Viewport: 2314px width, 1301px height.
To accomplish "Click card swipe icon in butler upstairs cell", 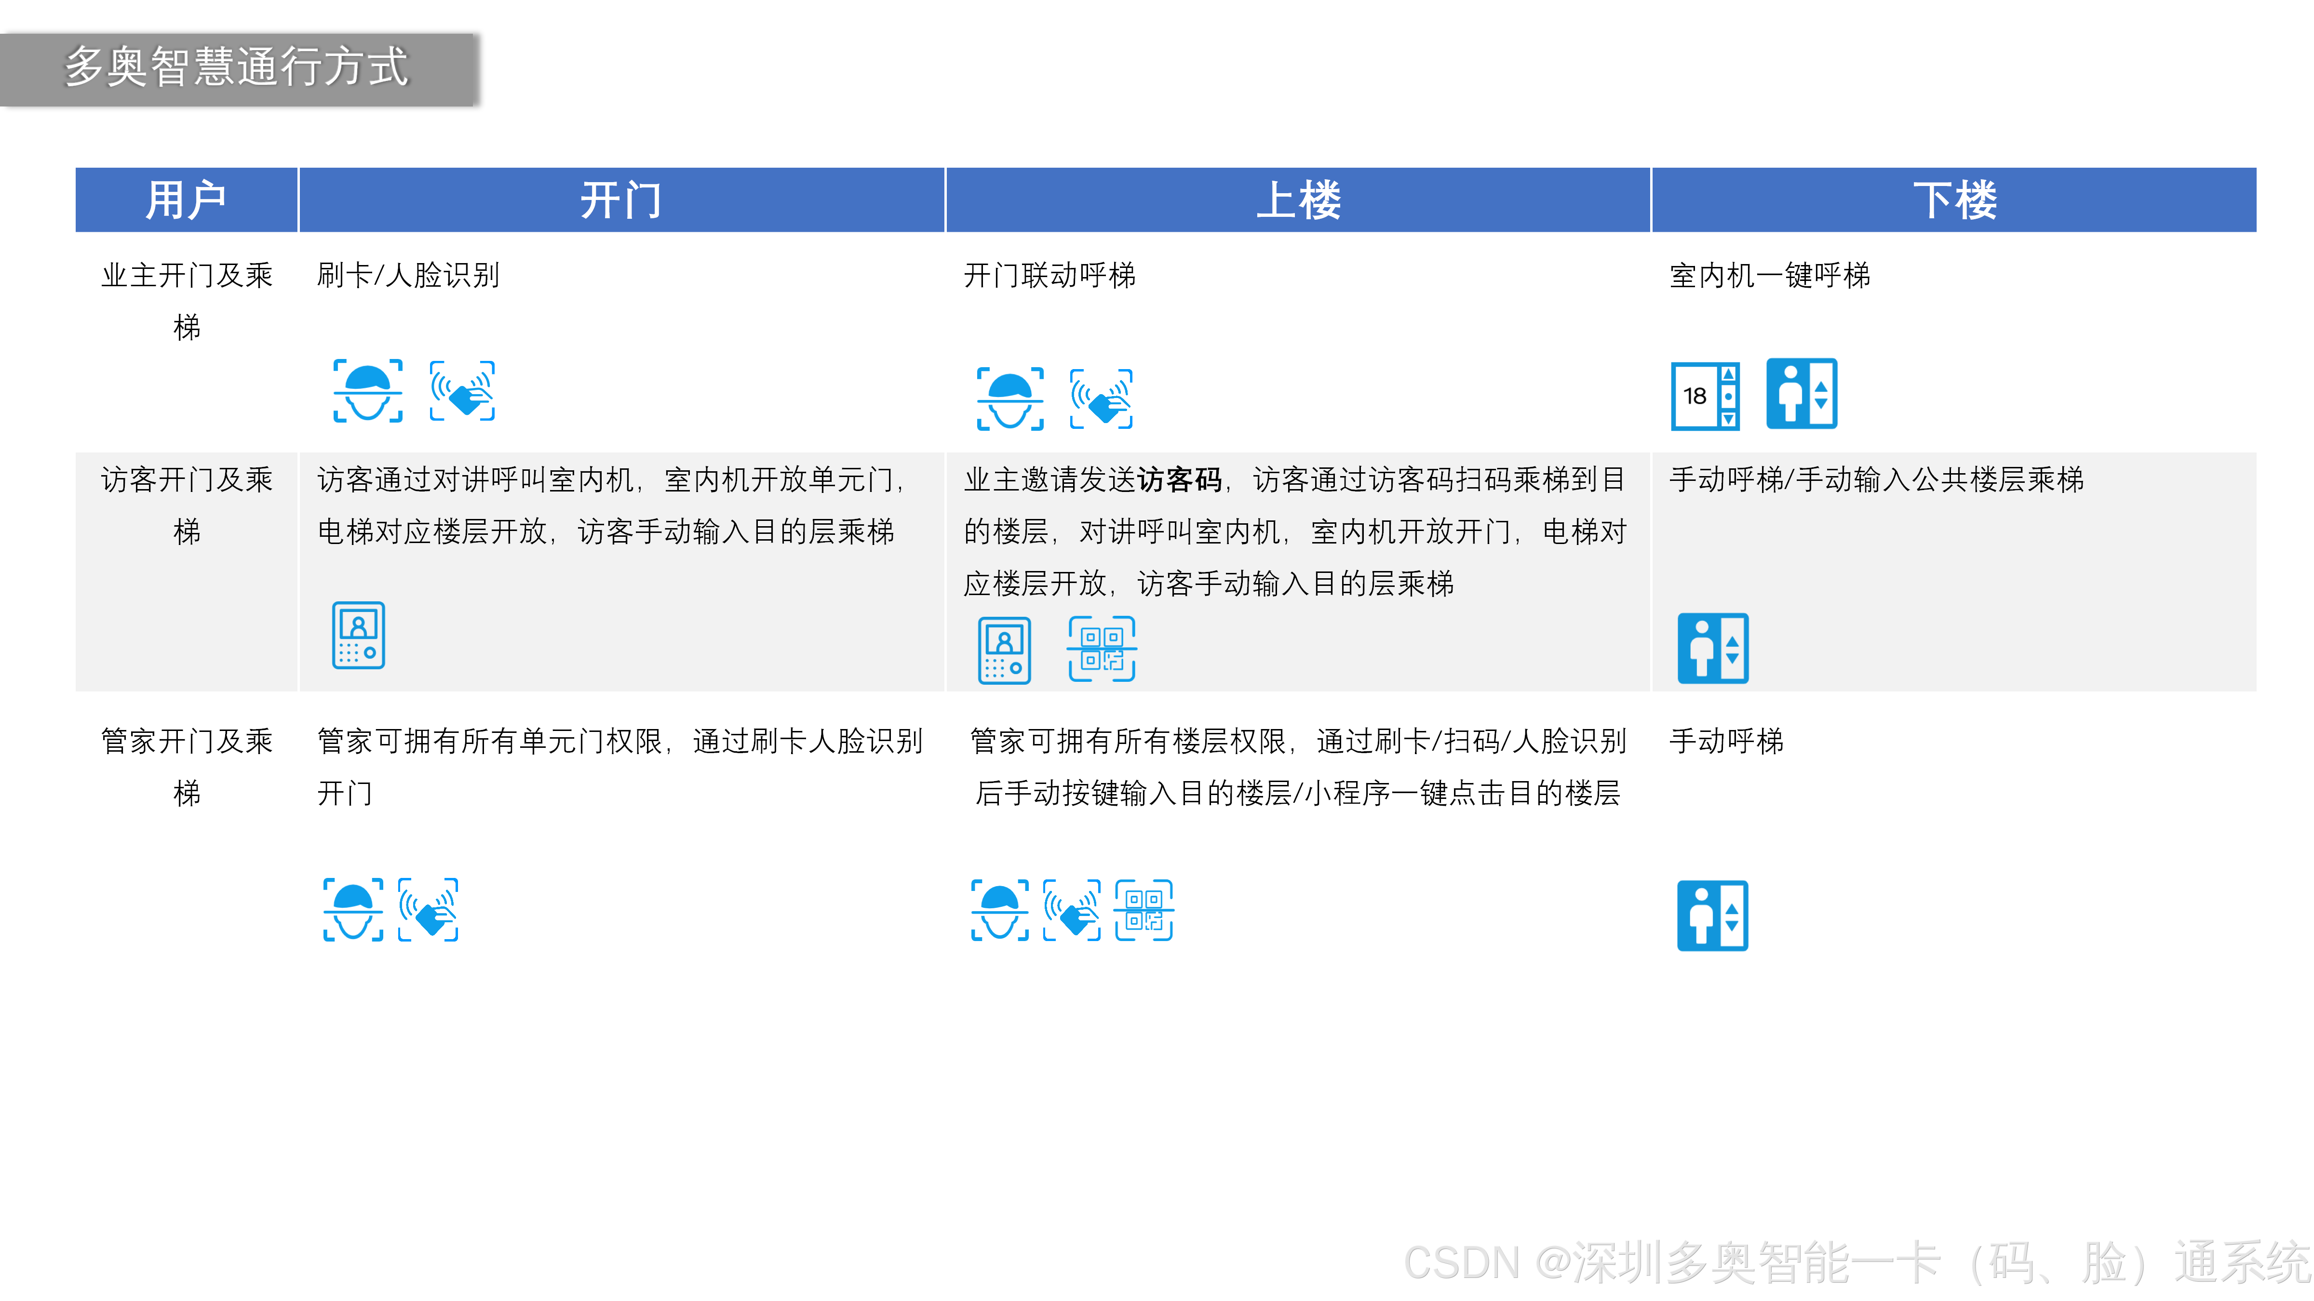I will (1071, 910).
